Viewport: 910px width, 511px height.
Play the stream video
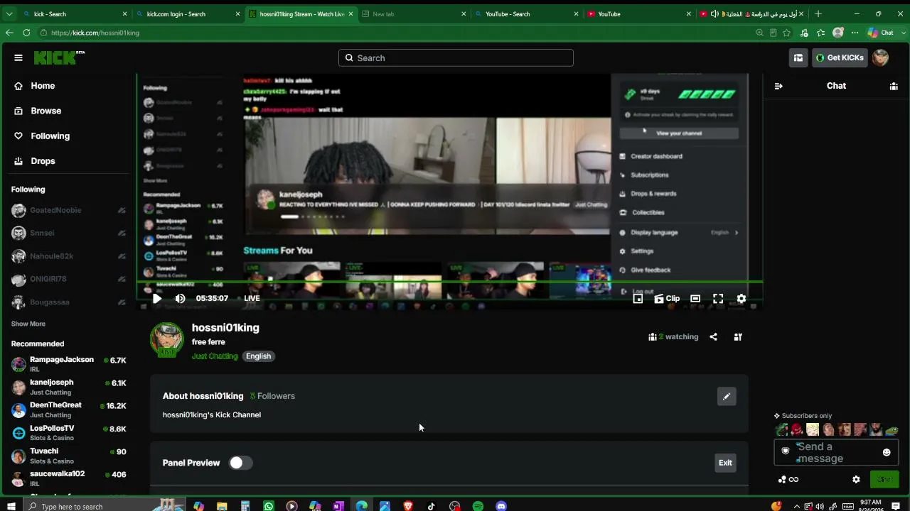point(157,299)
